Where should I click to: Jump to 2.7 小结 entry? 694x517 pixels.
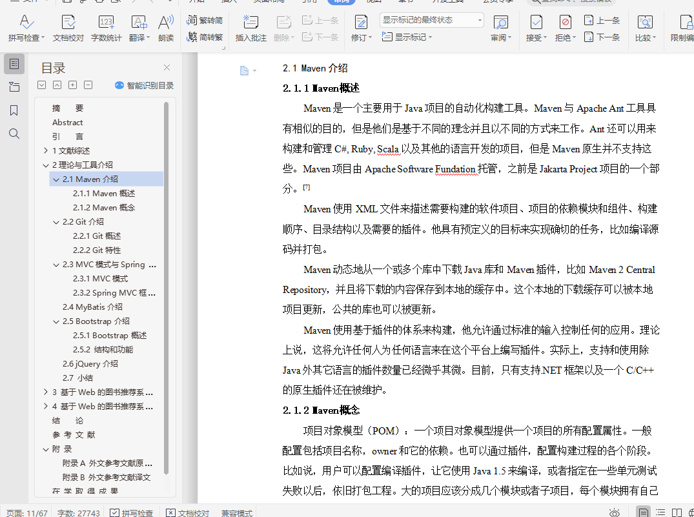coord(78,378)
